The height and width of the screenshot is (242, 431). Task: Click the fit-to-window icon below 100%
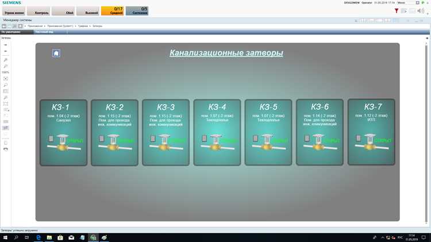[x=6, y=79]
